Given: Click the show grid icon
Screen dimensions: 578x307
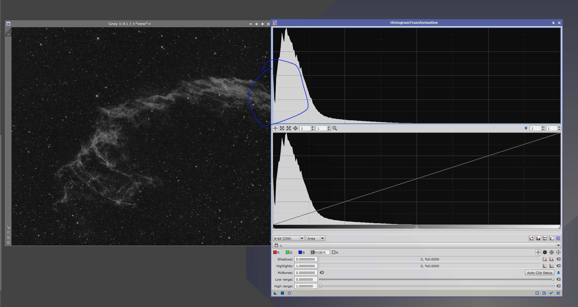Looking at the screenshot, I should pyautogui.click(x=558, y=238).
